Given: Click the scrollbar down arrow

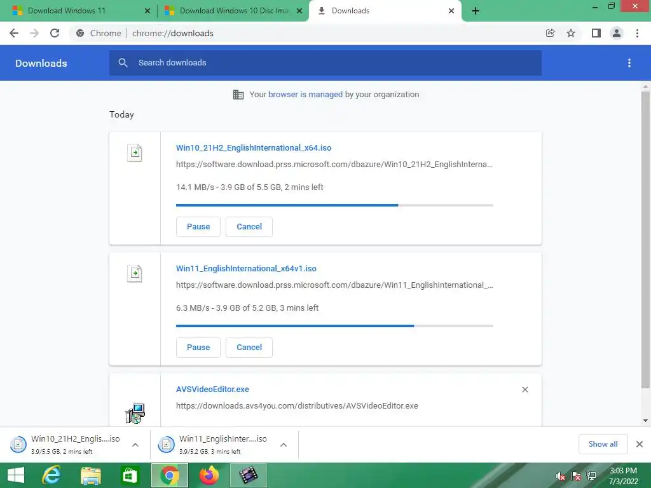Looking at the screenshot, I should coord(645,421).
